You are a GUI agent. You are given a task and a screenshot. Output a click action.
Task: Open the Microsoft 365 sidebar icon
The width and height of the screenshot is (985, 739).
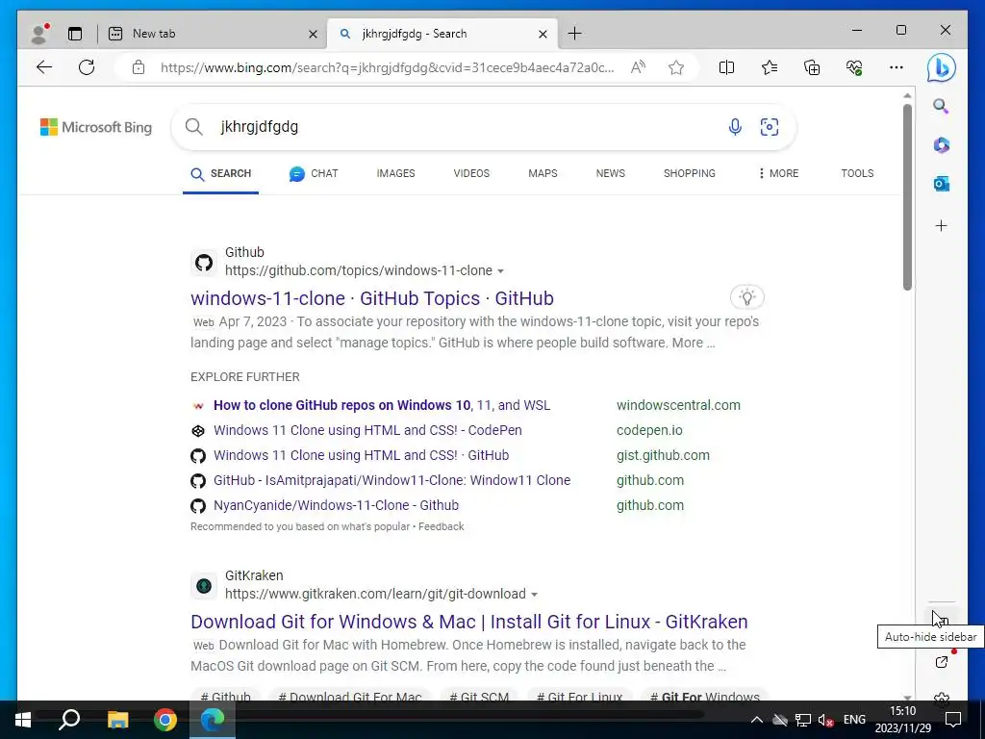(x=941, y=145)
